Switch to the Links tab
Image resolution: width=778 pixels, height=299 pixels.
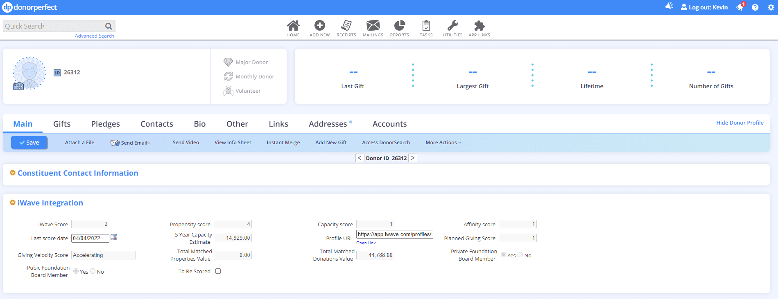[278, 124]
